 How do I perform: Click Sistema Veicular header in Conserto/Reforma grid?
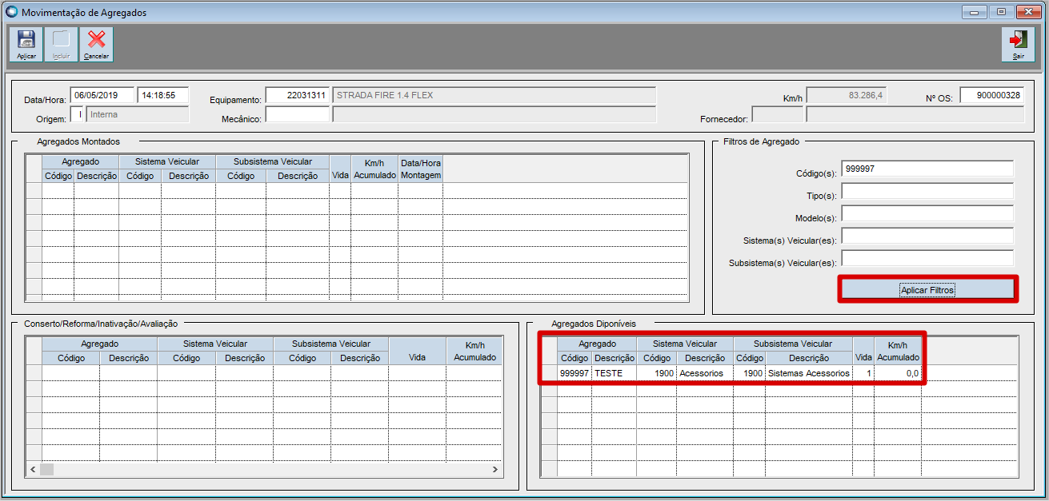coord(215,344)
